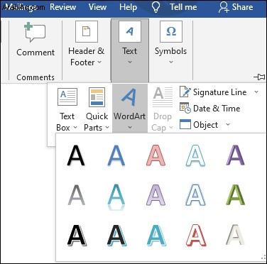The width and height of the screenshot is (267, 264).
Task: Open the Quick Parts menu
Action: pos(97,109)
